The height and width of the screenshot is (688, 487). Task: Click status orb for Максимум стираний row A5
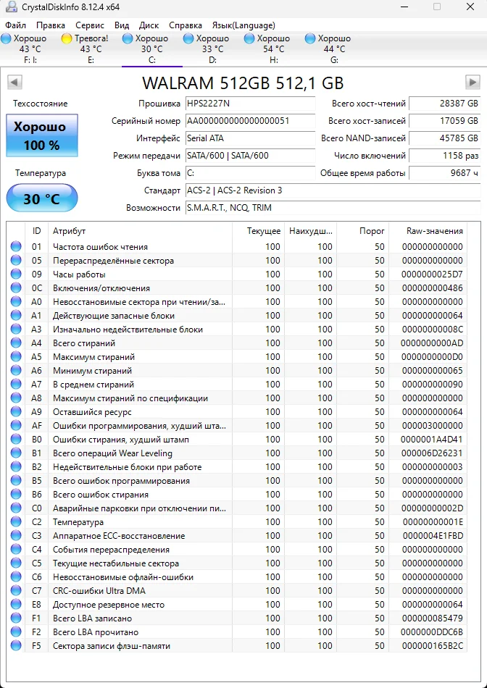(x=16, y=357)
